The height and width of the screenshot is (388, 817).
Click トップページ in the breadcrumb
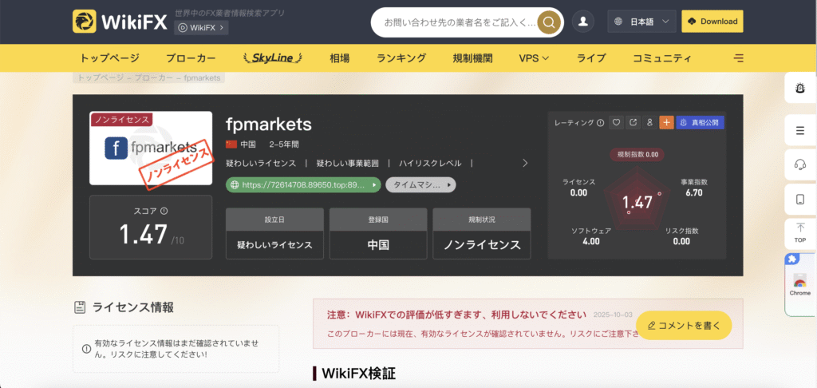pos(100,77)
